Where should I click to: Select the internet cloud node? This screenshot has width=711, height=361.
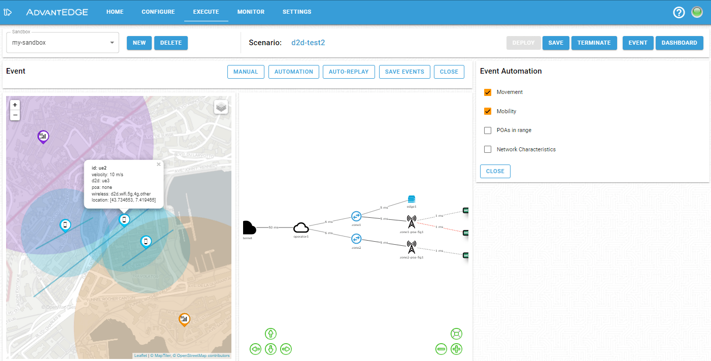[x=249, y=228]
